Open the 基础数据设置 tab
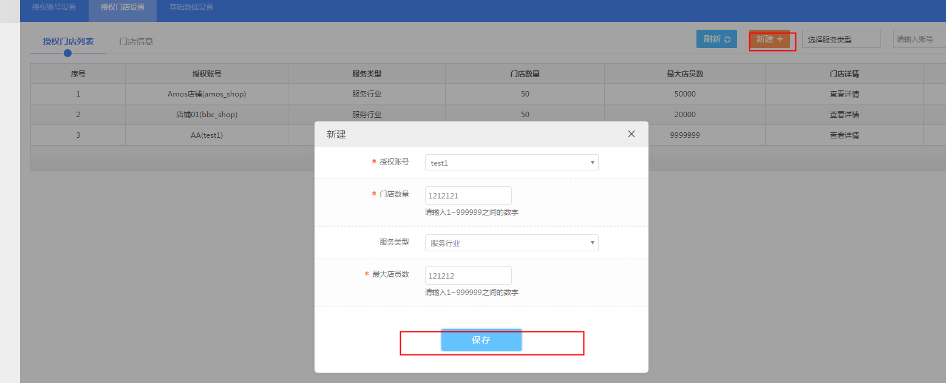 coord(191,7)
